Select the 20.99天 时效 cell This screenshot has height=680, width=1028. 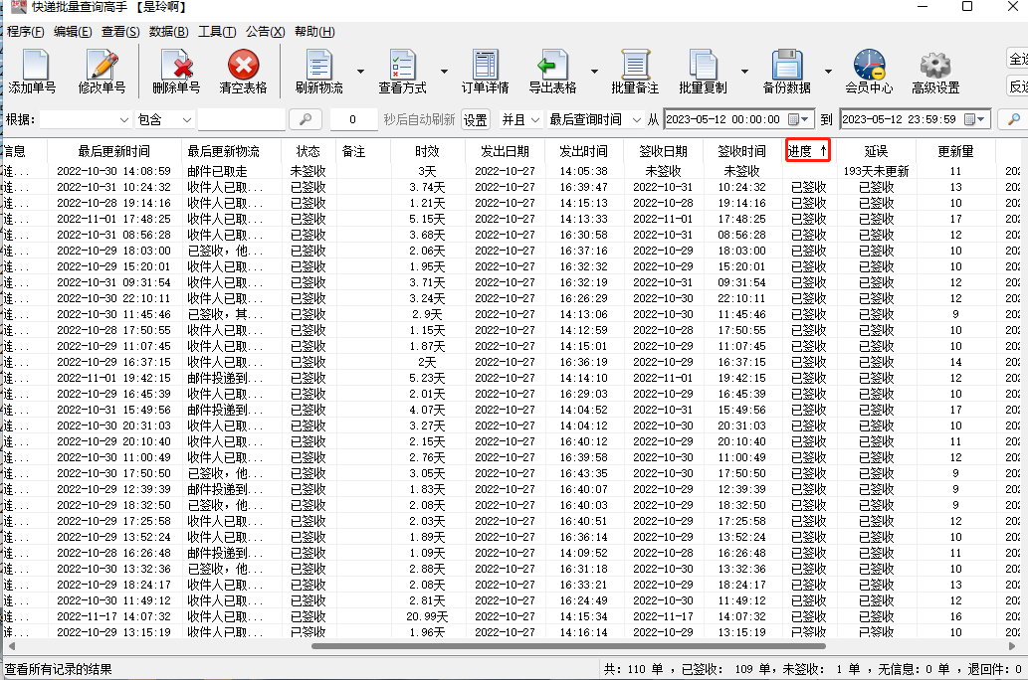[428, 616]
